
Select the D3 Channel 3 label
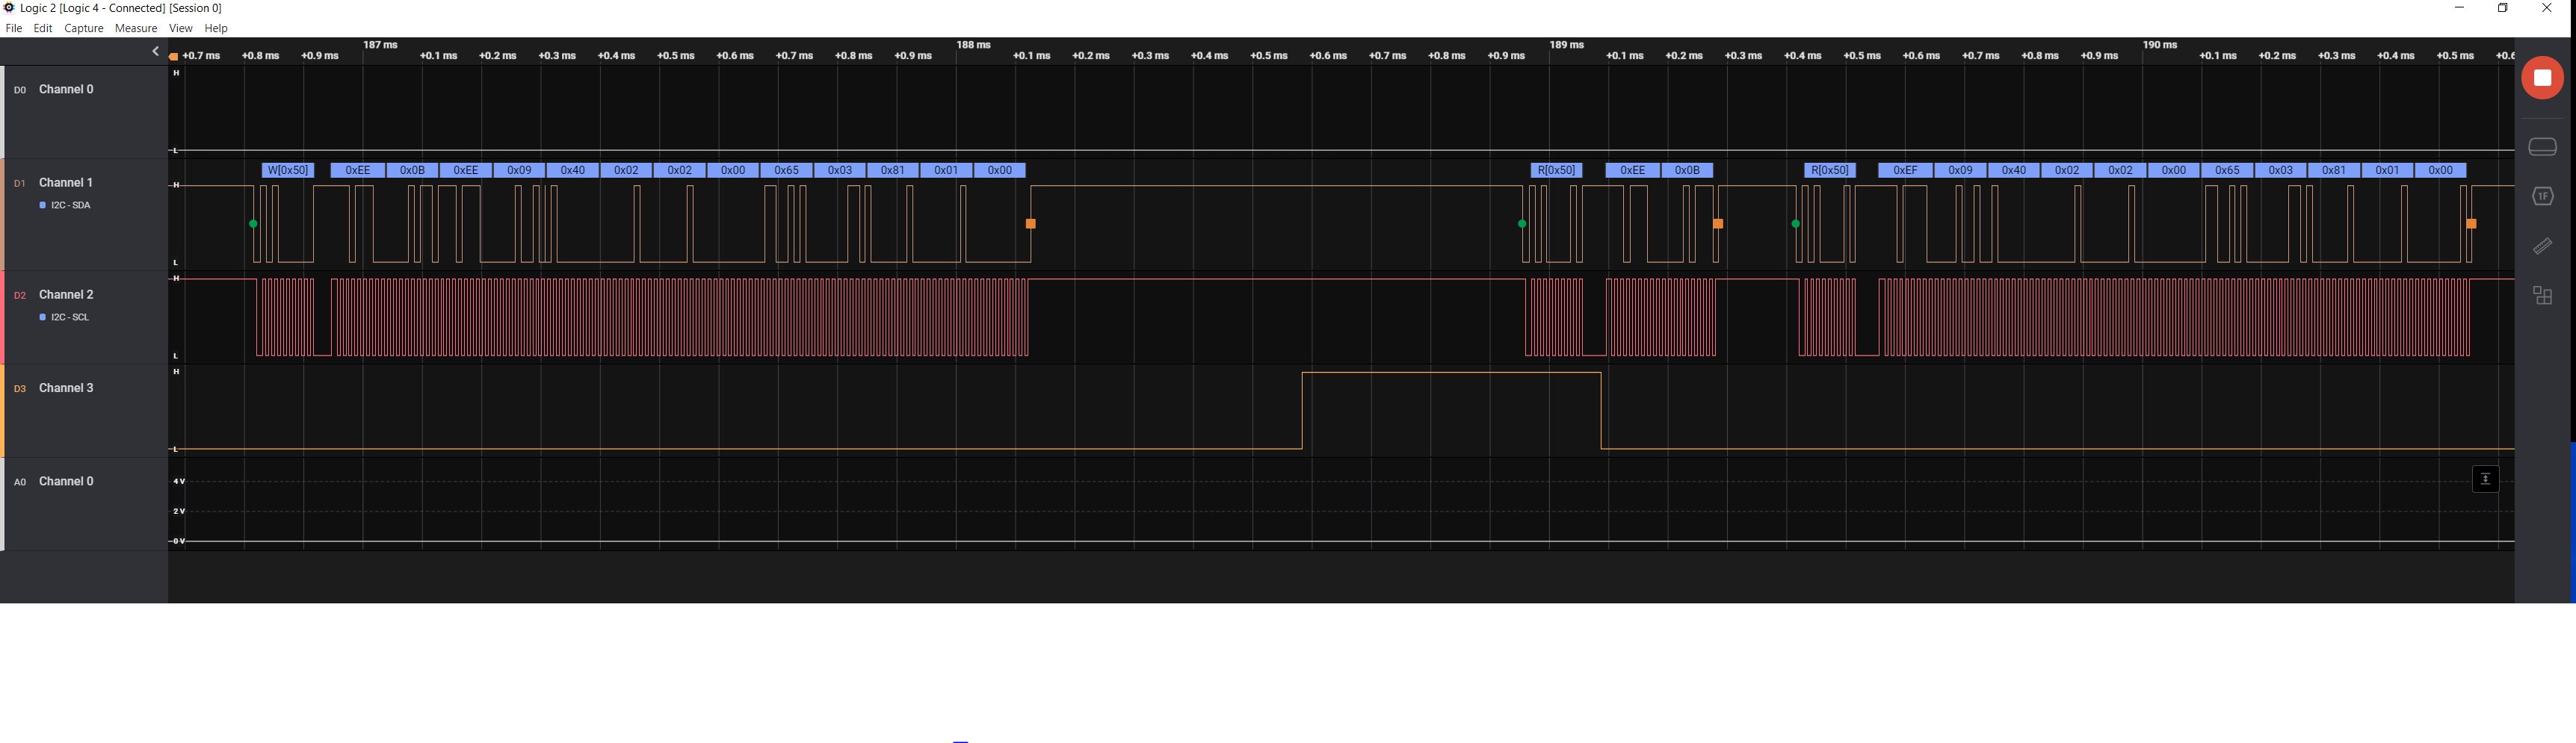65,388
